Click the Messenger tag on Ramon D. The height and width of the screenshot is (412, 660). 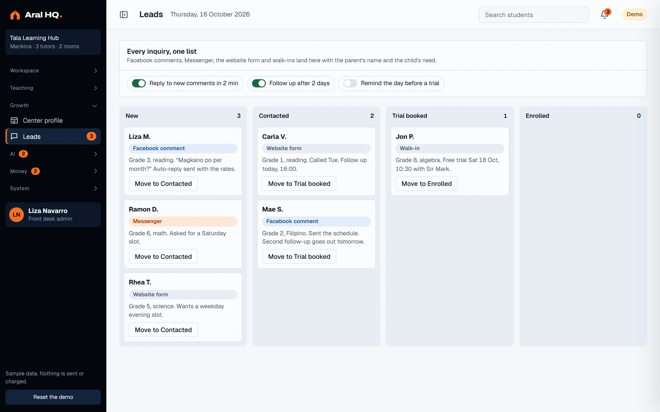click(183, 221)
